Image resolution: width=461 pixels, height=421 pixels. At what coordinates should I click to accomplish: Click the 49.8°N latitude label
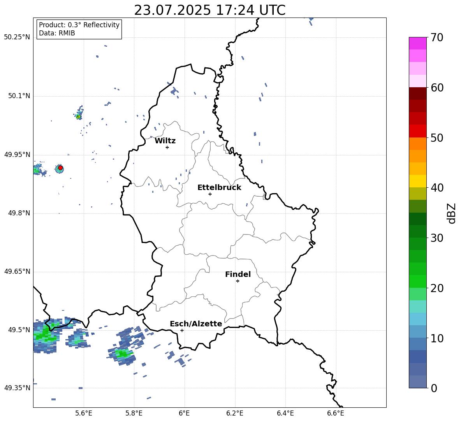click(x=19, y=213)
